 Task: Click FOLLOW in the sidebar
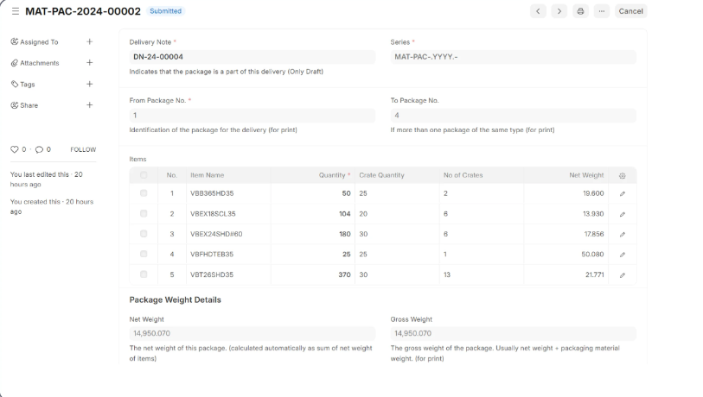83,149
